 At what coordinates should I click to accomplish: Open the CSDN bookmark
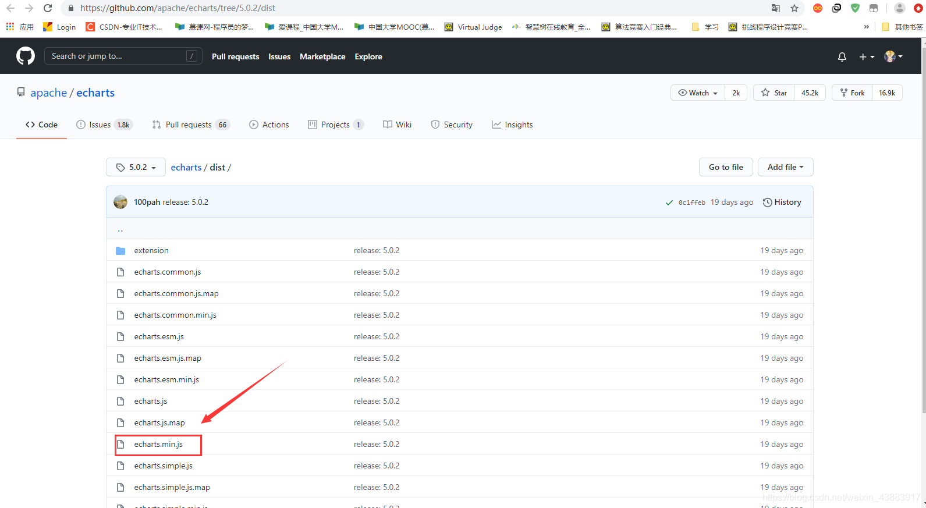tap(124, 27)
